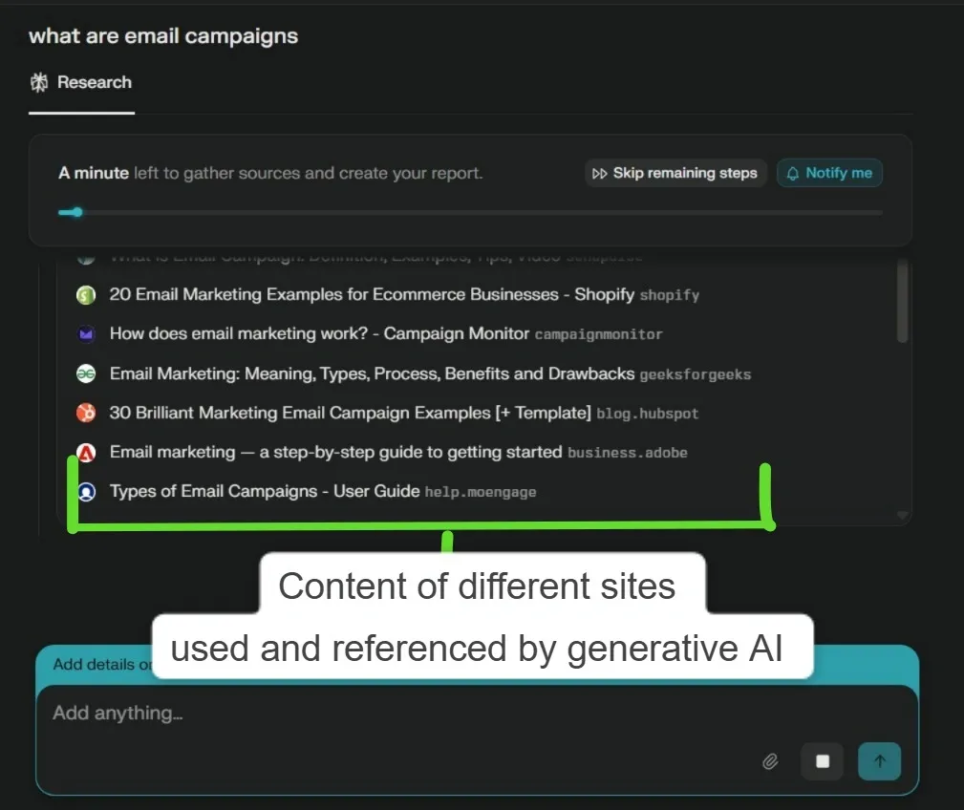The image size is (964, 810).
Task: Open 30 Brilliant Marketing Email Campaign Examples
Action: click(350, 413)
